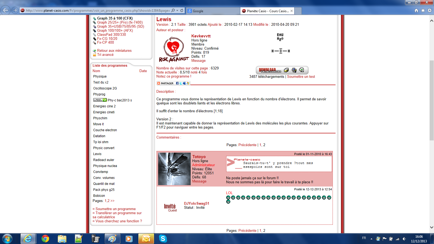Screen dimensions: 434x244
Task: Open Paint from the taskbar
Action: pos(112,239)
